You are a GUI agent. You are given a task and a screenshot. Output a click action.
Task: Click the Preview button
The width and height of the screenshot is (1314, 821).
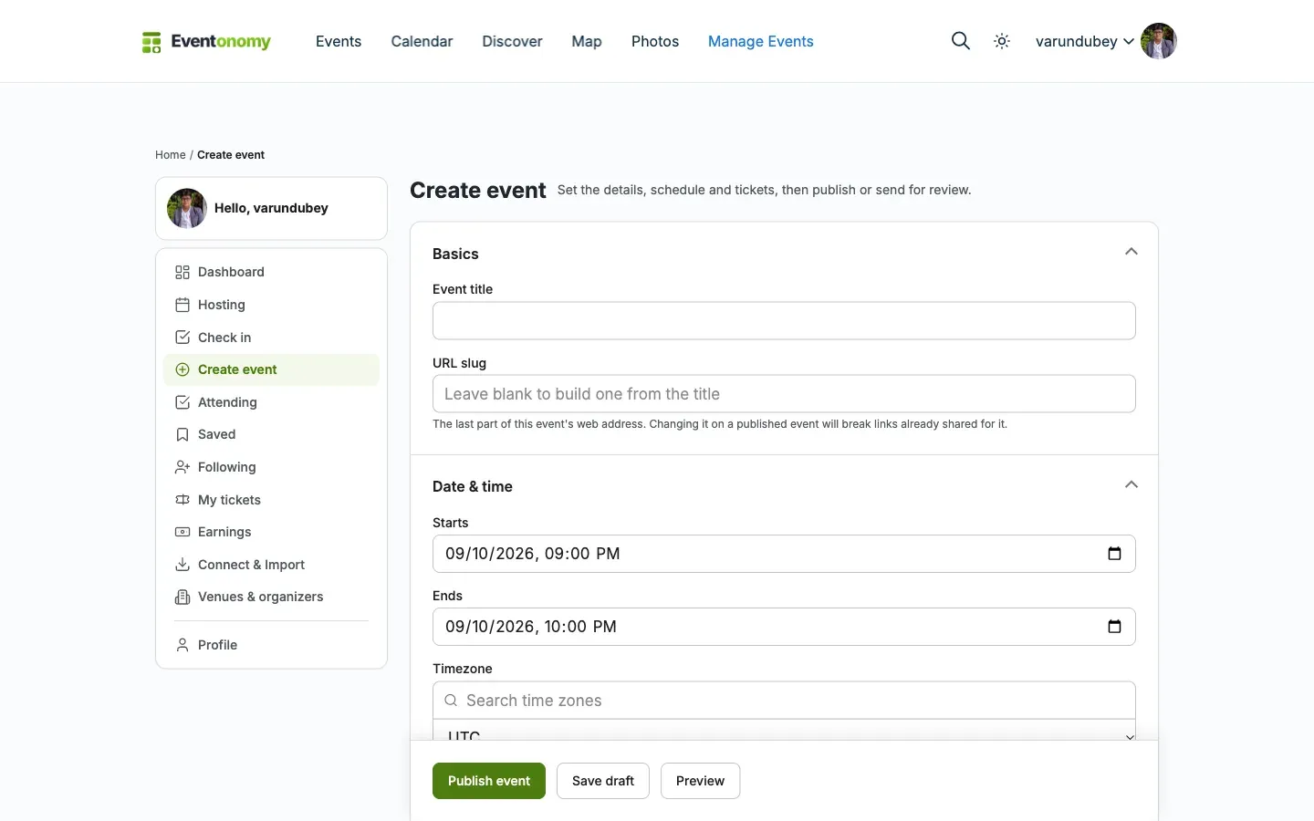point(700,781)
